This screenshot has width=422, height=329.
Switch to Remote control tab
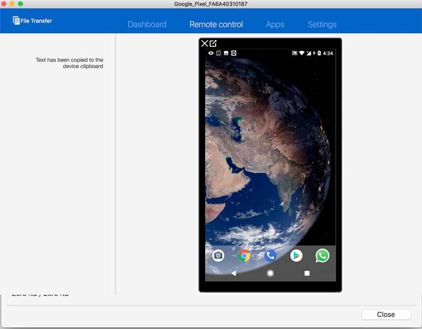click(216, 24)
